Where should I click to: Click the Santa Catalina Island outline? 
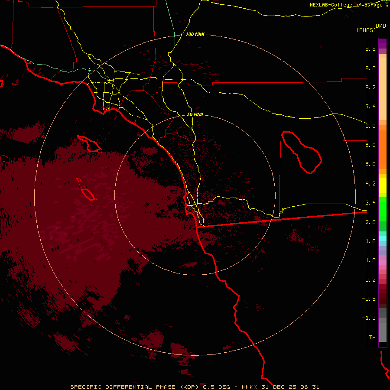click(89, 143)
